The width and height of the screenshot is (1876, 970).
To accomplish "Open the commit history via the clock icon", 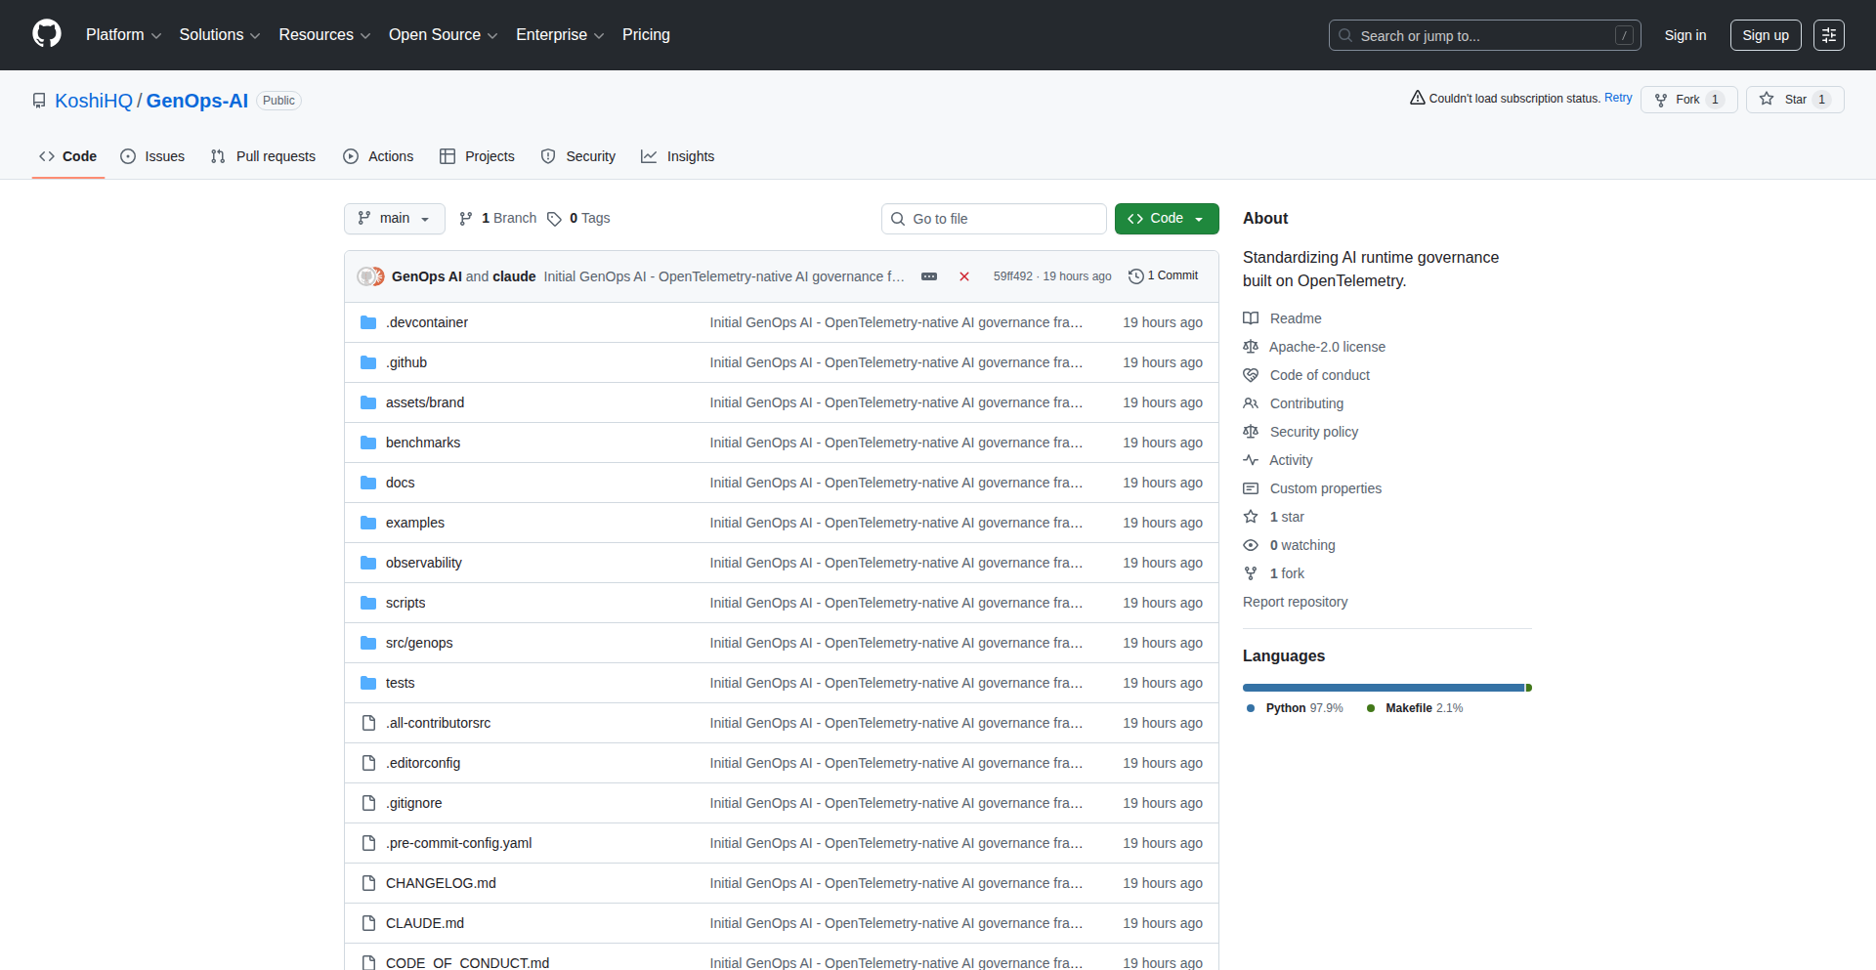I will [1135, 276].
